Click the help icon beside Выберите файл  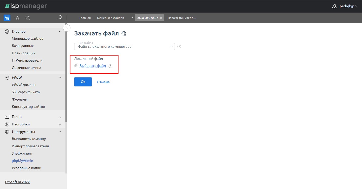click(110, 66)
